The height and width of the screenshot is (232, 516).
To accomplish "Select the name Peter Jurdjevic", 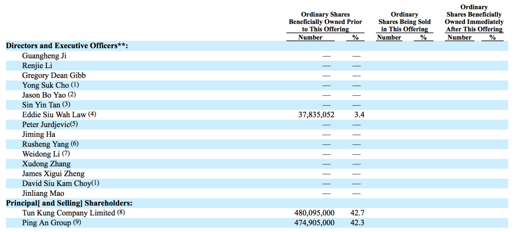I will [46, 125].
